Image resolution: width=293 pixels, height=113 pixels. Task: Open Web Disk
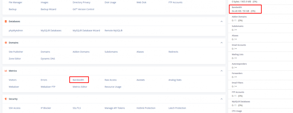141,3
